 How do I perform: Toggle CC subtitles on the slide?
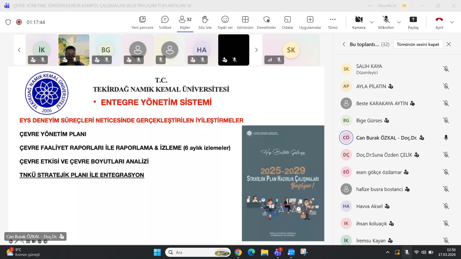(28, 241)
